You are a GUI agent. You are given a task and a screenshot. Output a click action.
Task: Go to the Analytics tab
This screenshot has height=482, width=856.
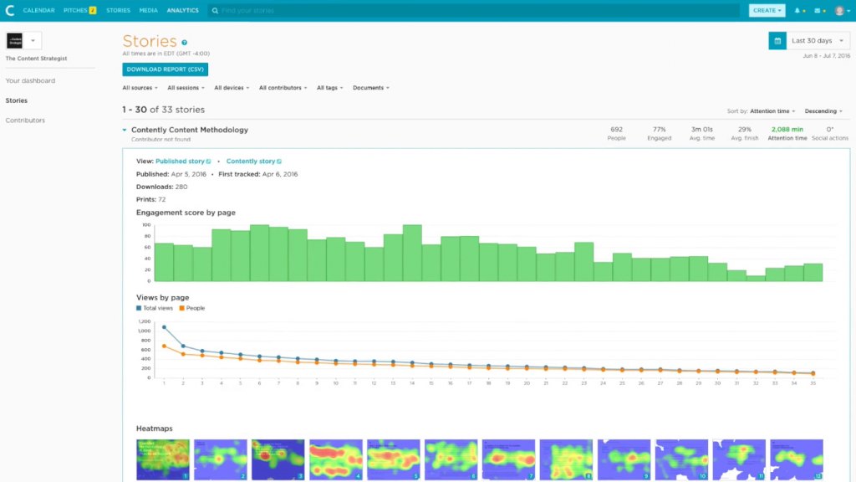182,10
